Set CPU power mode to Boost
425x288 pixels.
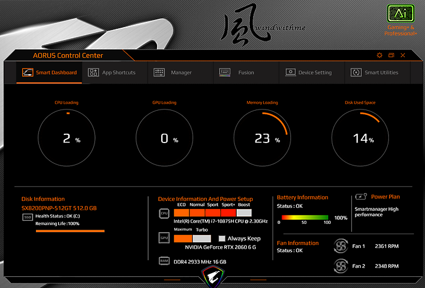[x=244, y=213]
